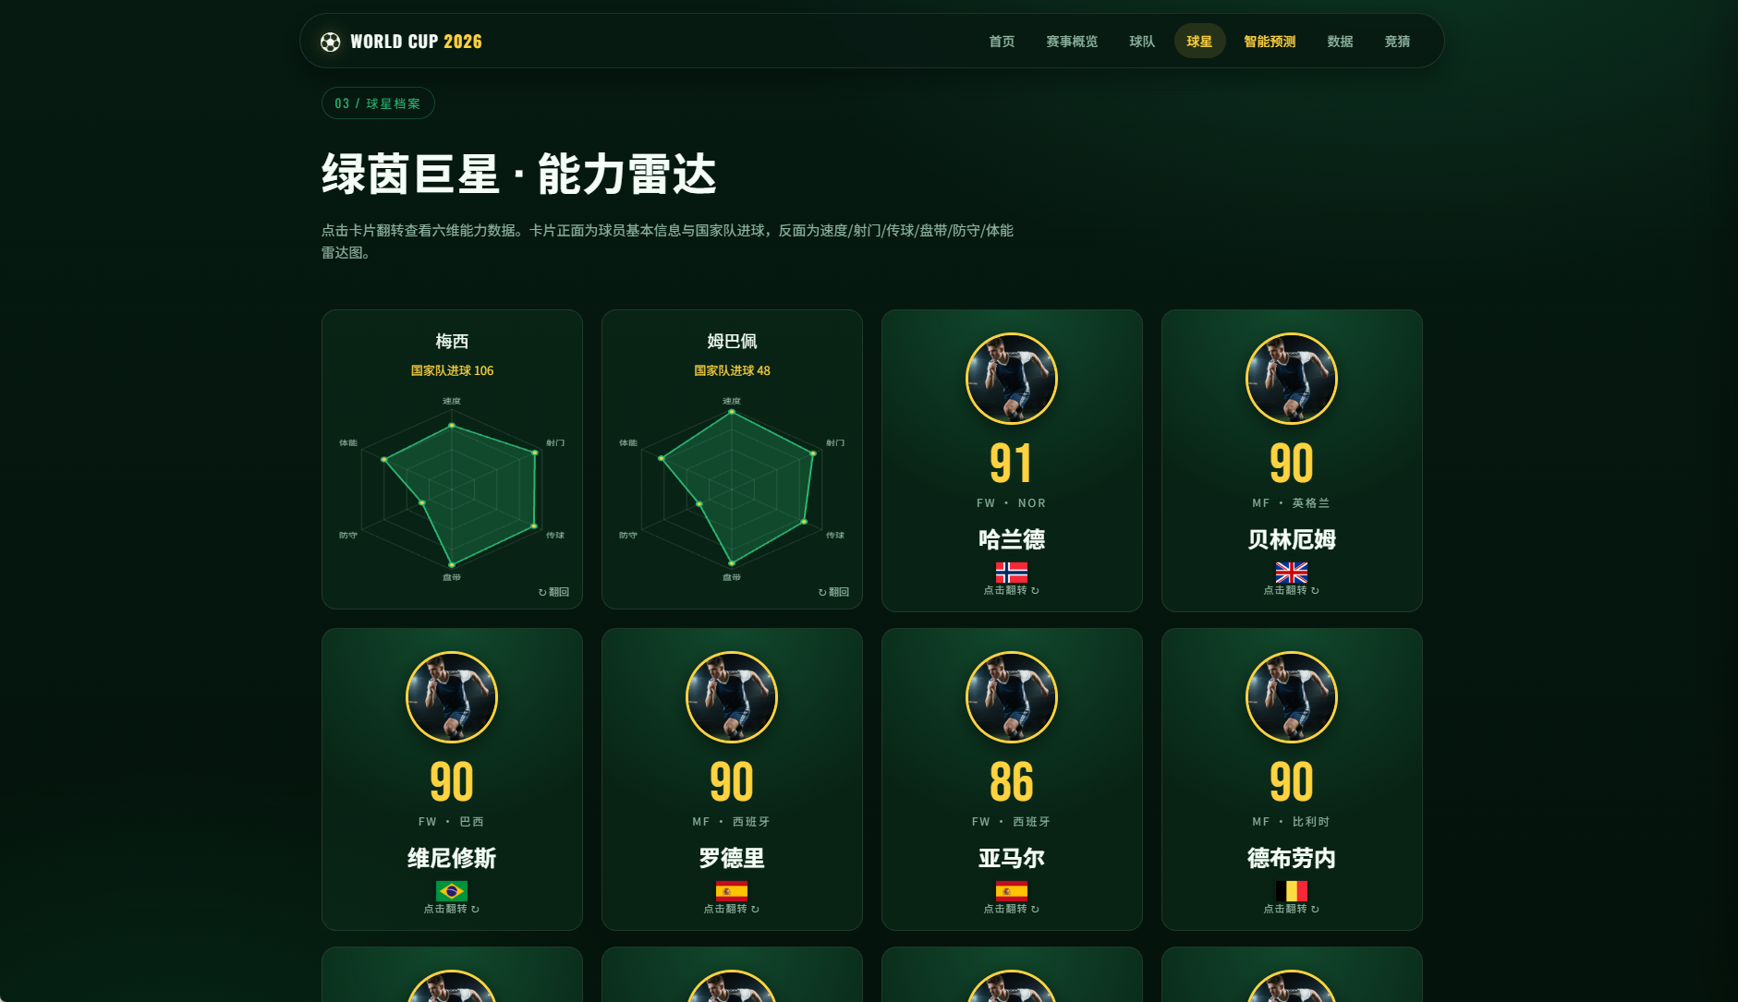The image size is (1738, 1002).
Task: Click 维尼修斯 player name
Action: (x=452, y=858)
